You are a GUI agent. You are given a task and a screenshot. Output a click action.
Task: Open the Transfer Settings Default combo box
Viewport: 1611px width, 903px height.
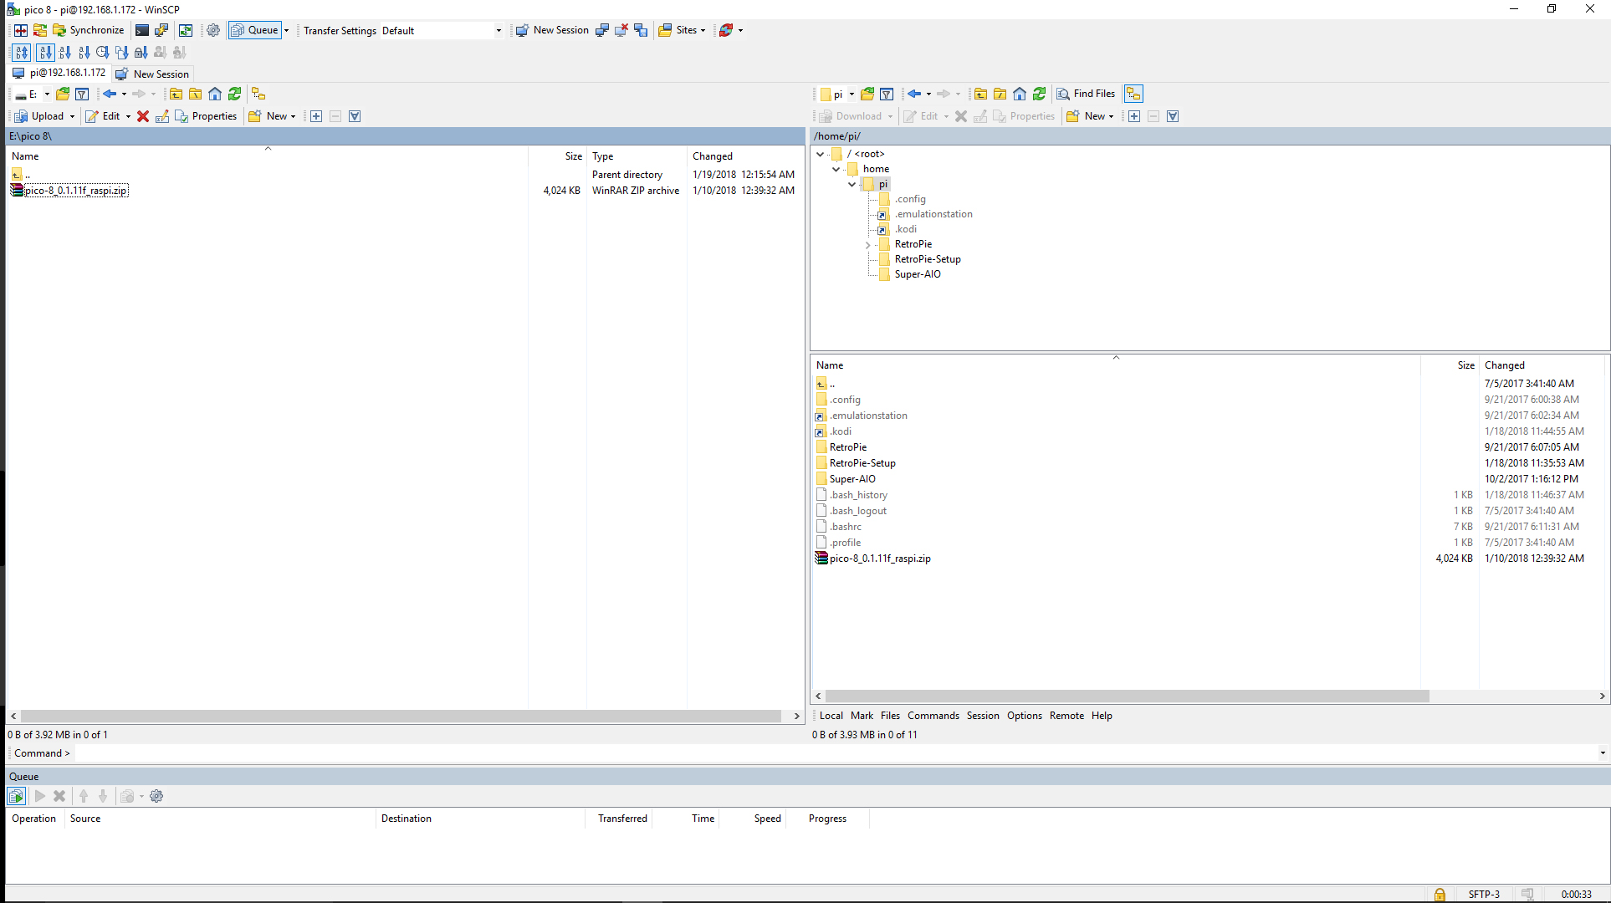[442, 30]
